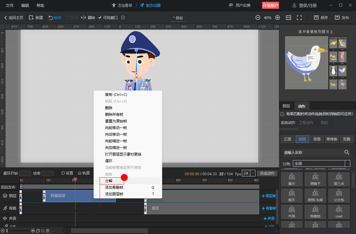Open the Fps 24 dropdown
This screenshot has height=234, width=356.
tap(252, 173)
